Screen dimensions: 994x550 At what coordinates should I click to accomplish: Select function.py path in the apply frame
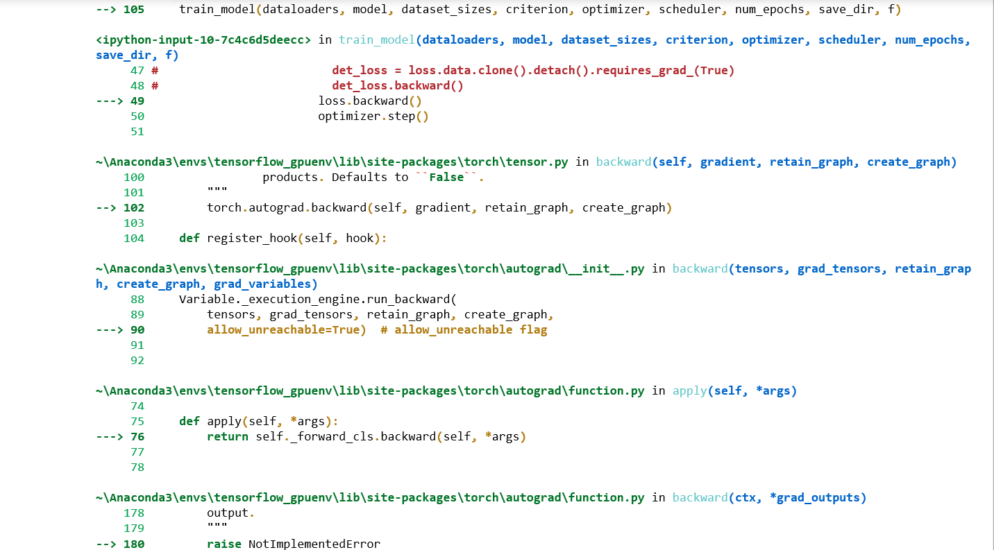point(370,390)
